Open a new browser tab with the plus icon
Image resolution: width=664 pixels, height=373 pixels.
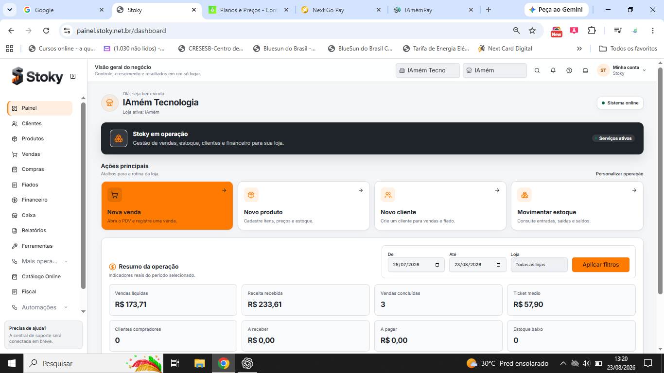point(489,10)
